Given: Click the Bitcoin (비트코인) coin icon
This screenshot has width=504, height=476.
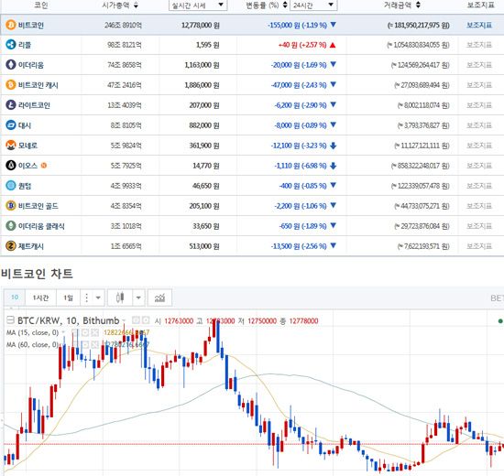Looking at the screenshot, I should 11,25.
